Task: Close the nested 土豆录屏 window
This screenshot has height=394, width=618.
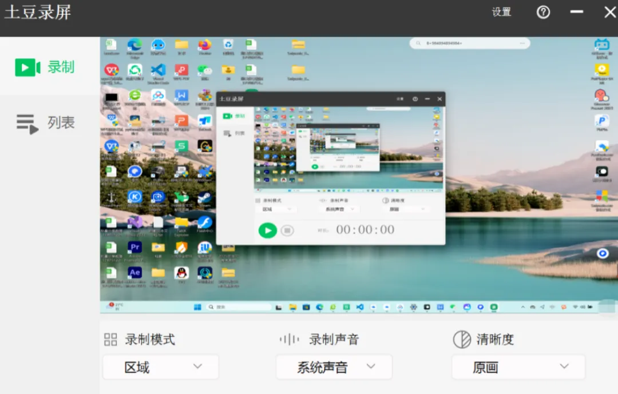Action: (x=439, y=99)
